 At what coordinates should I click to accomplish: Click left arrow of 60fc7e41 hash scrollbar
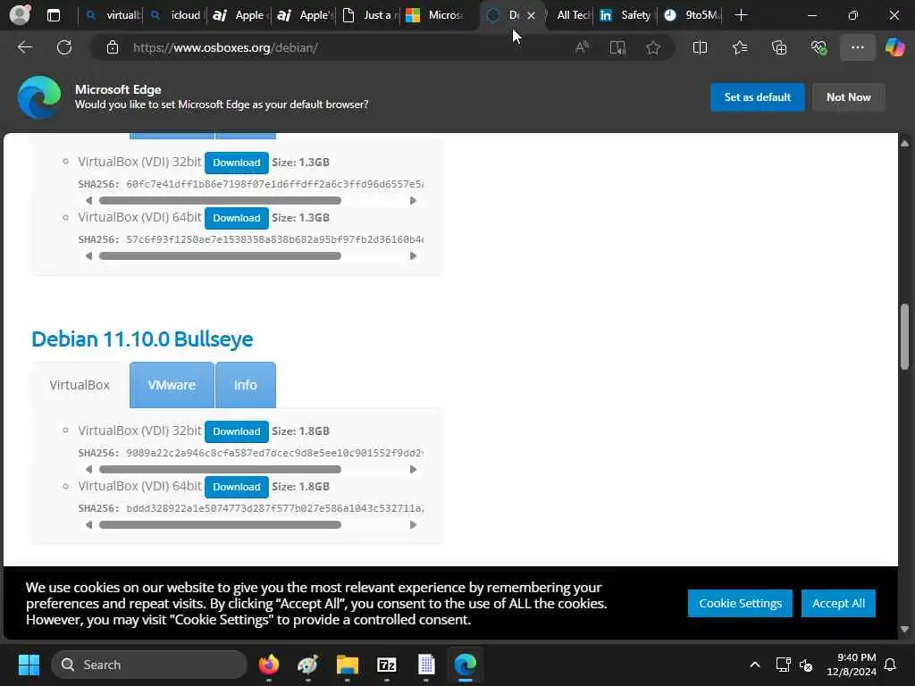pyautogui.click(x=88, y=201)
